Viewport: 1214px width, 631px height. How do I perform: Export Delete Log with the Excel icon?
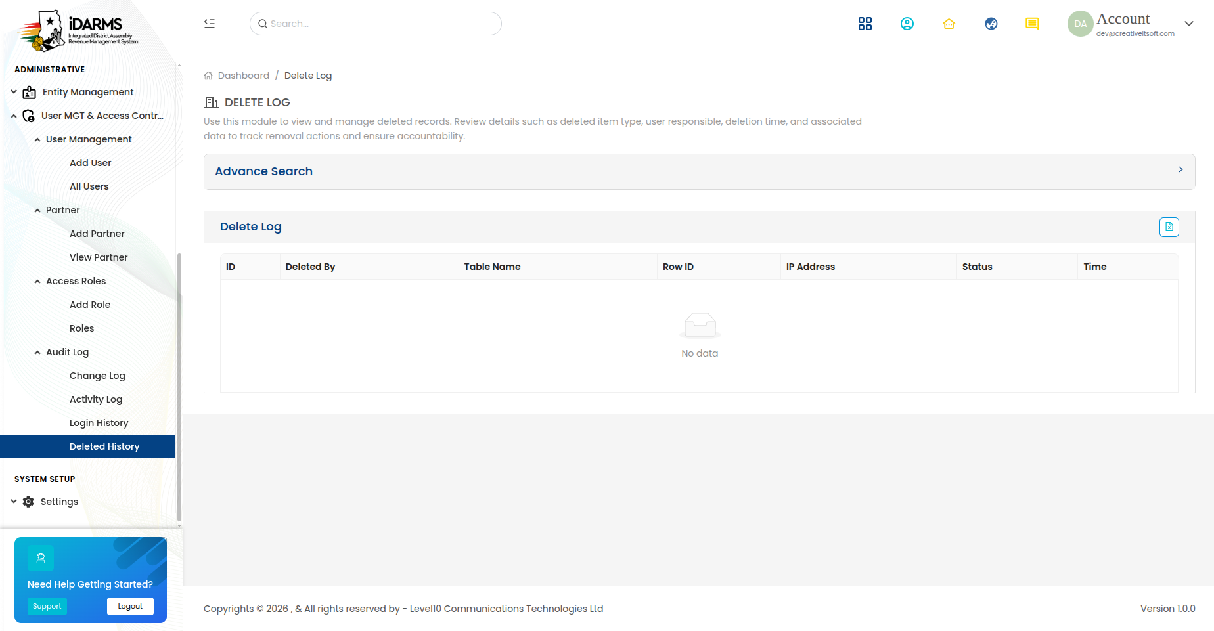point(1169,227)
